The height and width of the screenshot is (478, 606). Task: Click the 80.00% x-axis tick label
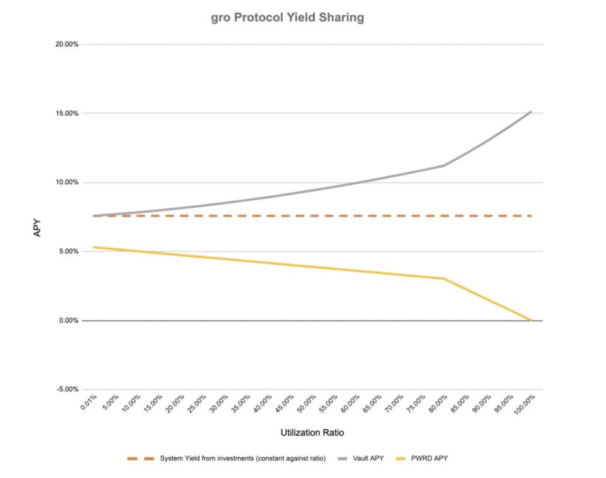438,403
